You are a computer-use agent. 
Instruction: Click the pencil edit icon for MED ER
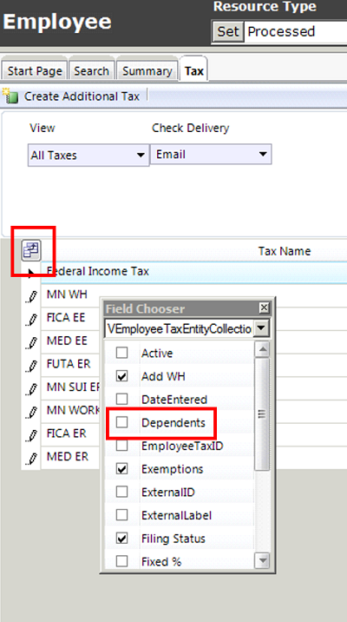point(32,458)
